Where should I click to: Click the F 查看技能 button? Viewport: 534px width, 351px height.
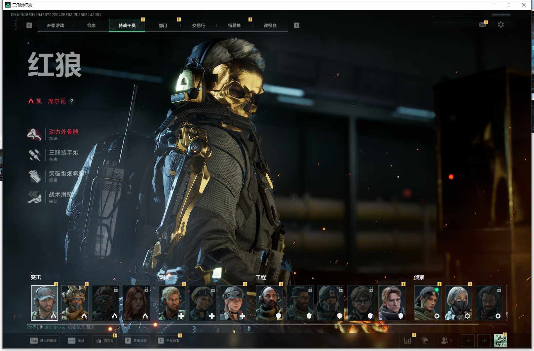click(136, 340)
